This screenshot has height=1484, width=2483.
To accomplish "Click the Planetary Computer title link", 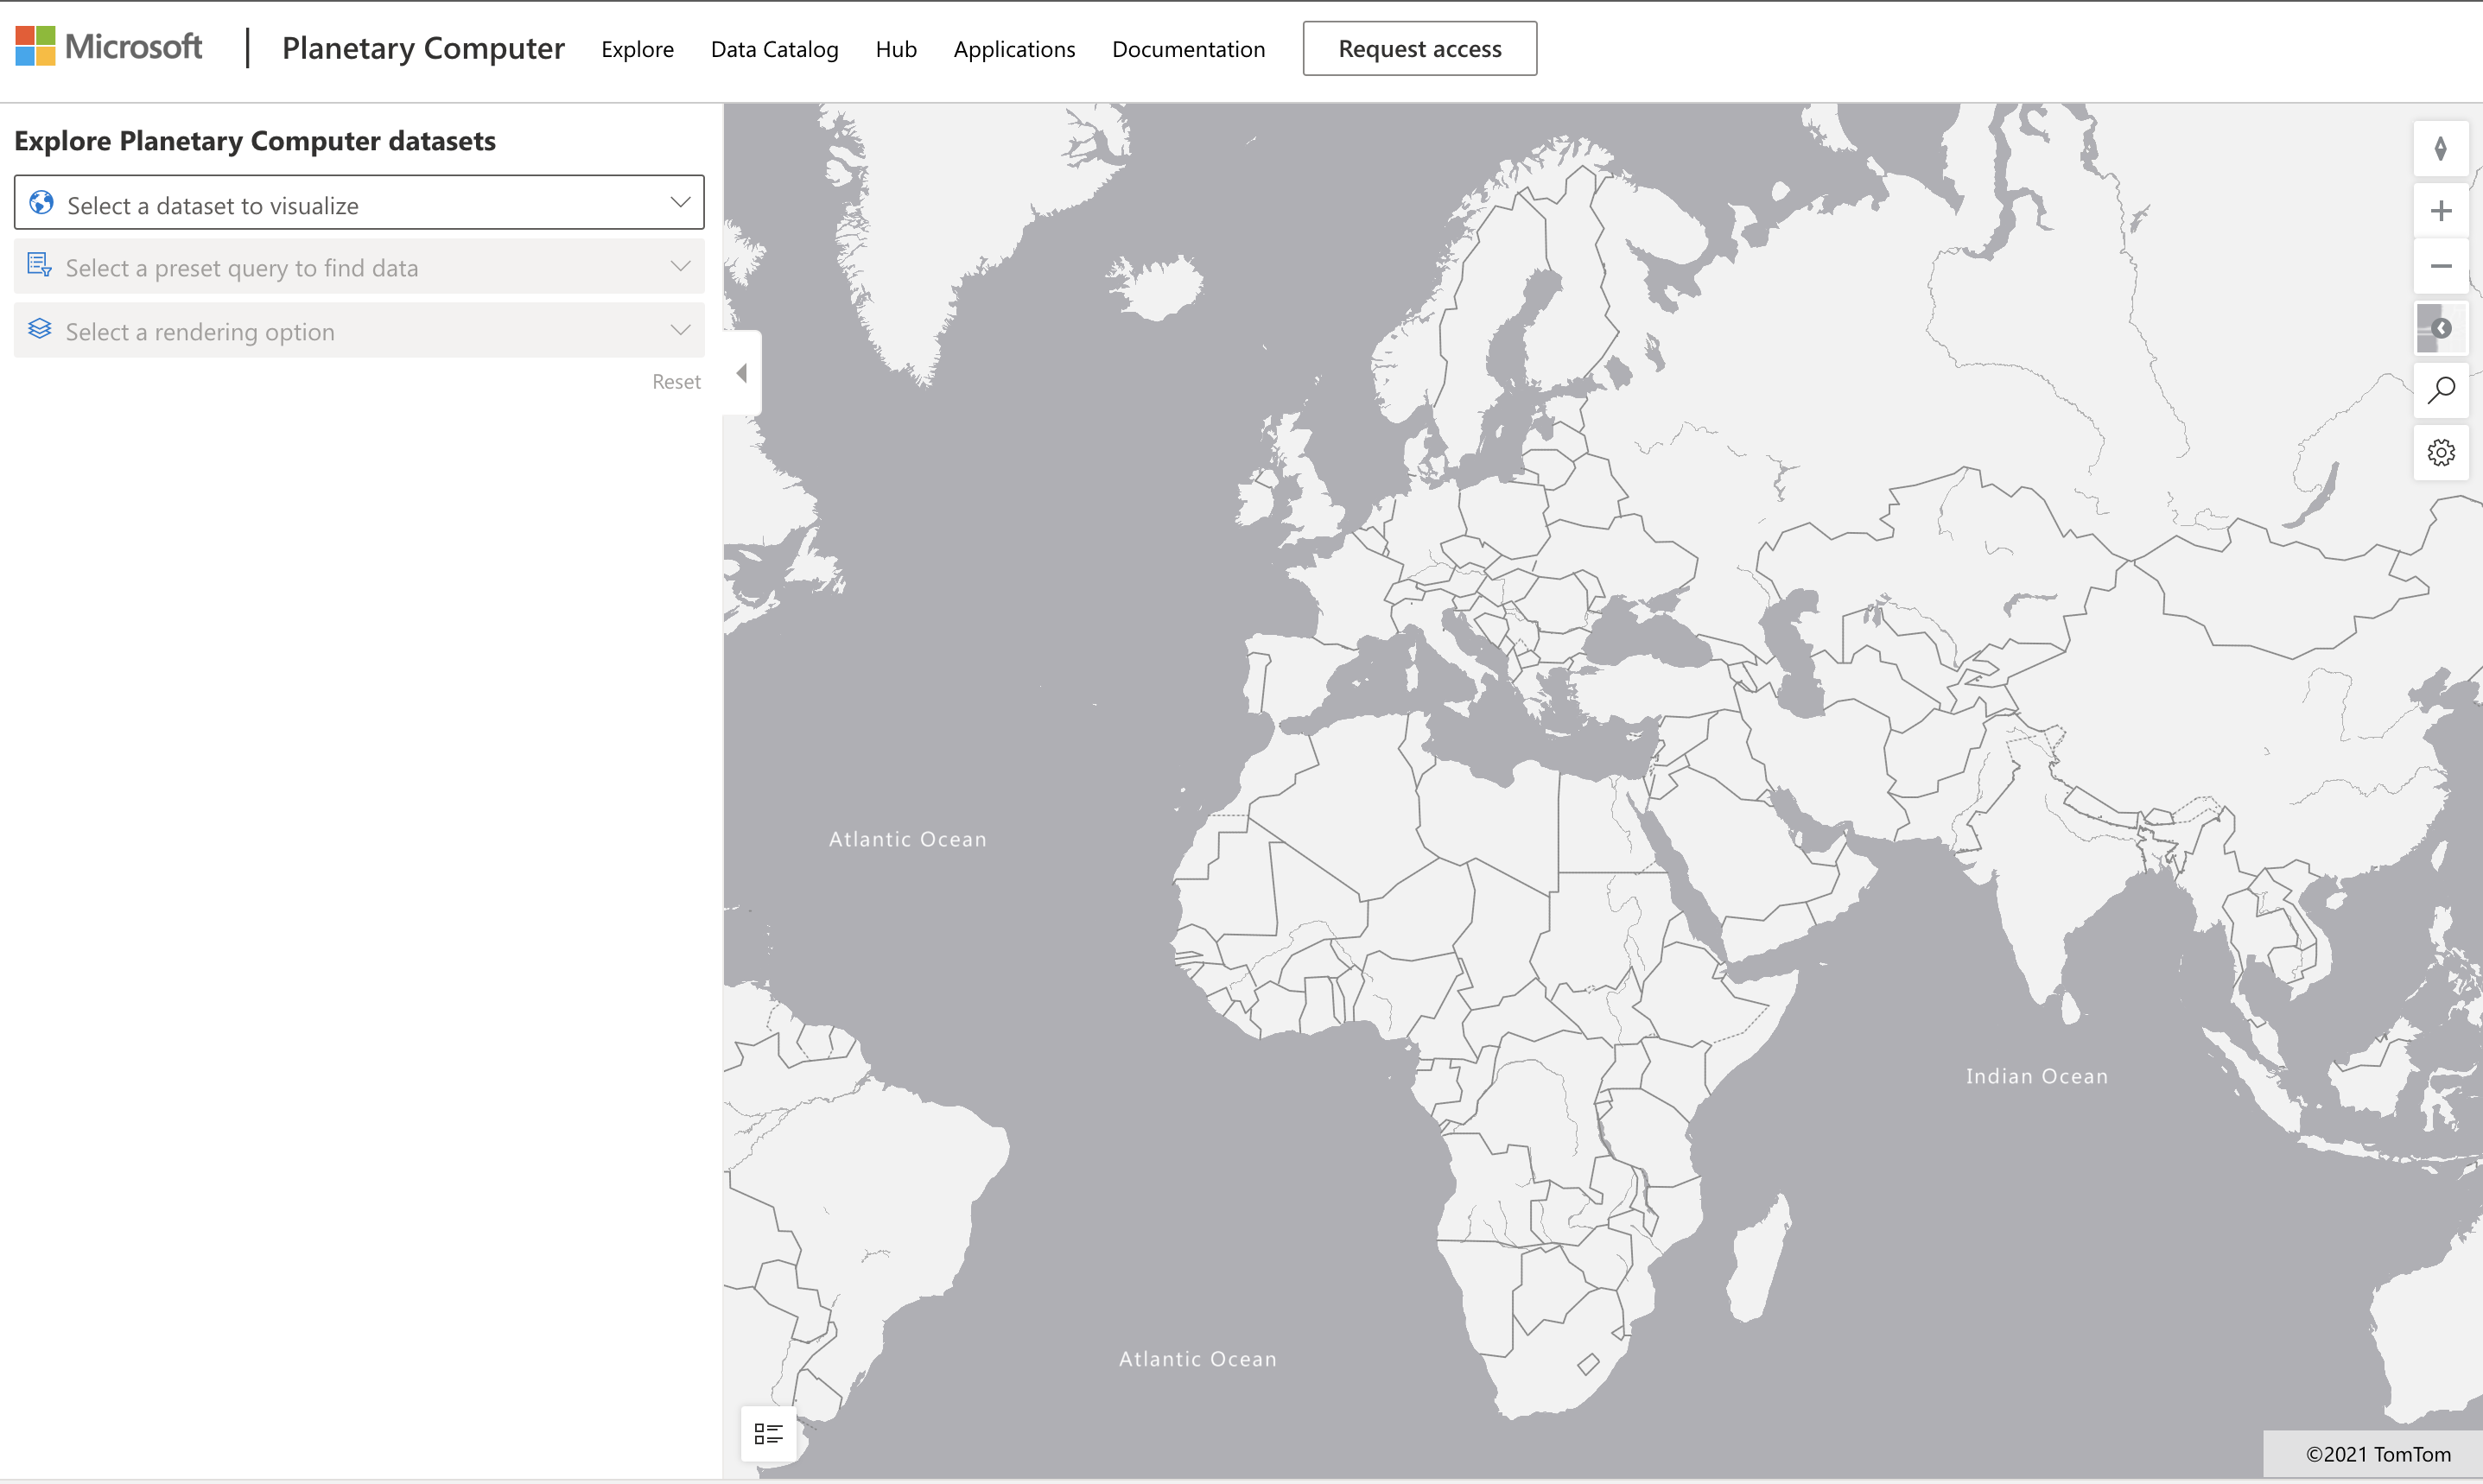I will 423,48.
